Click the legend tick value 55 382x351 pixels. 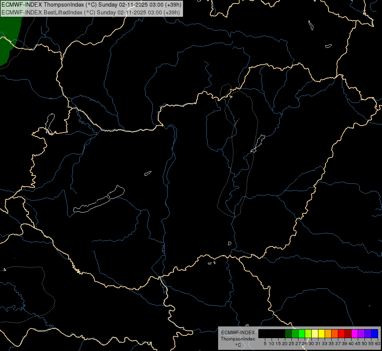point(371,344)
